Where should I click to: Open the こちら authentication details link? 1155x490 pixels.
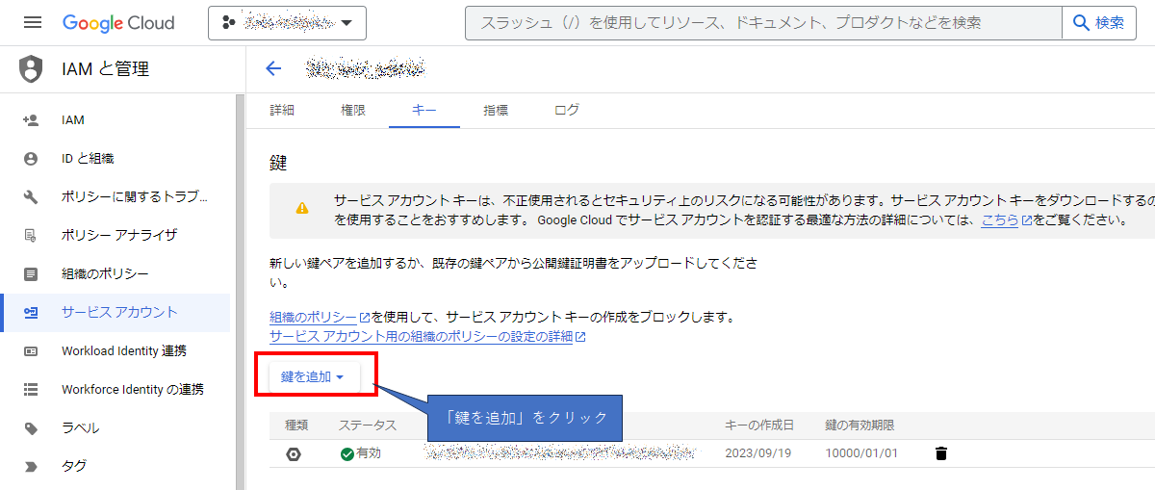[x=1000, y=219]
